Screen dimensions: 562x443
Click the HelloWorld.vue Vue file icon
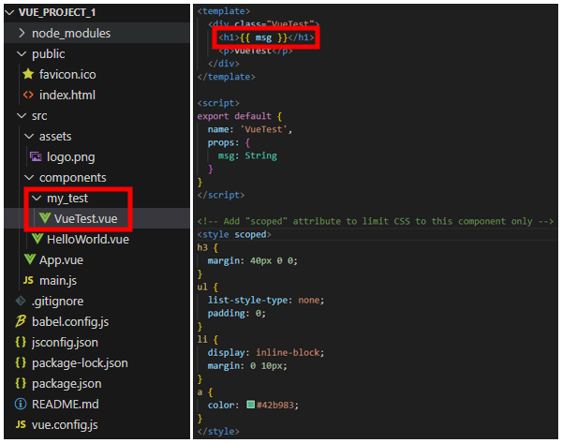pos(37,239)
